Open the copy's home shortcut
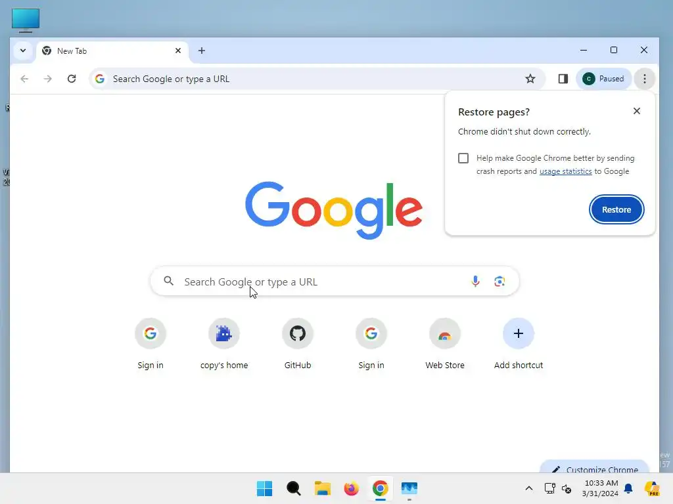Image resolution: width=673 pixels, height=504 pixels. point(224,344)
